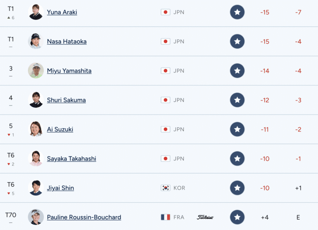318x230 pixels.
Task: Star Miyu Yamashita as a favorite
Action: (x=237, y=71)
